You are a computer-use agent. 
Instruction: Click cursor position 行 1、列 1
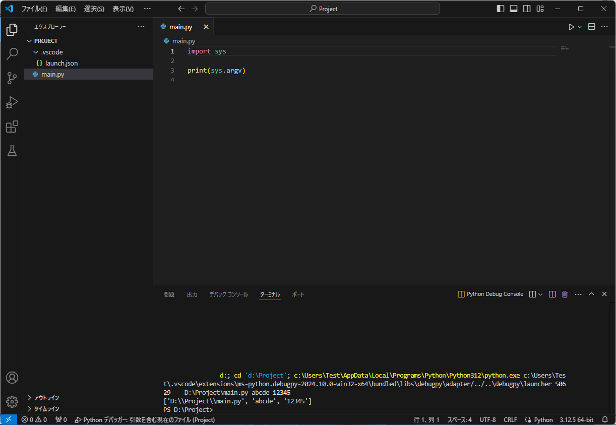[x=426, y=419]
